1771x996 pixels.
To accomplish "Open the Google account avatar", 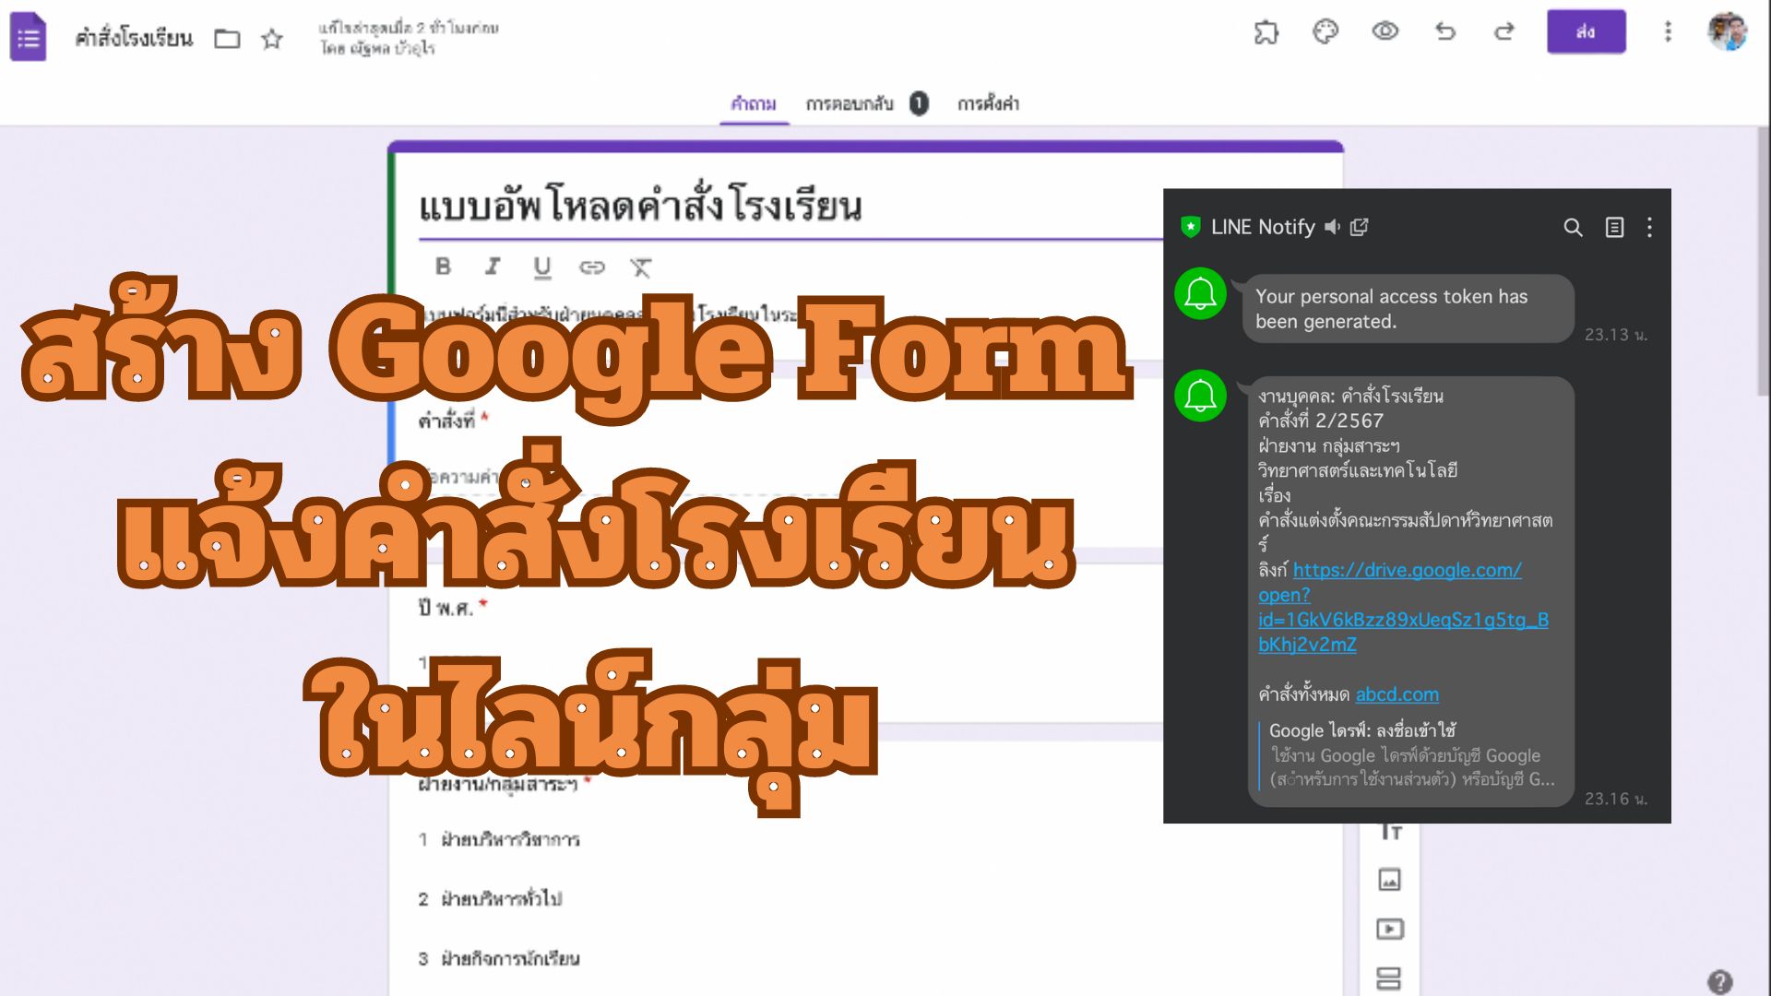I will [x=1727, y=31].
